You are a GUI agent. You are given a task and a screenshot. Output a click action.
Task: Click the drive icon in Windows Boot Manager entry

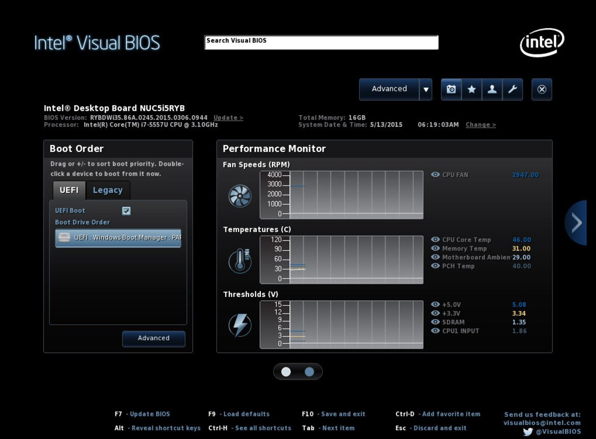coord(64,237)
